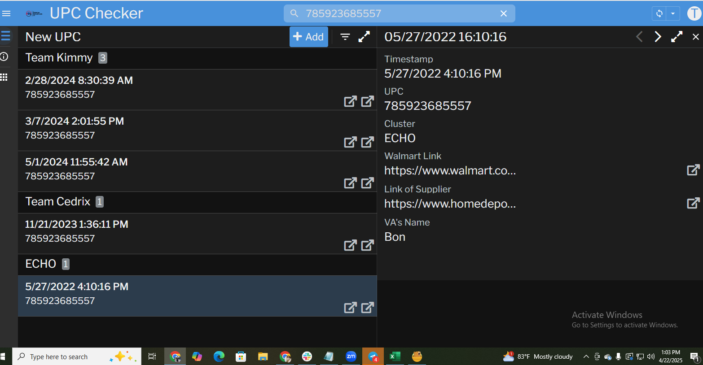Clear the UPC search field
Image resolution: width=703 pixels, height=365 pixels.
(x=503, y=13)
